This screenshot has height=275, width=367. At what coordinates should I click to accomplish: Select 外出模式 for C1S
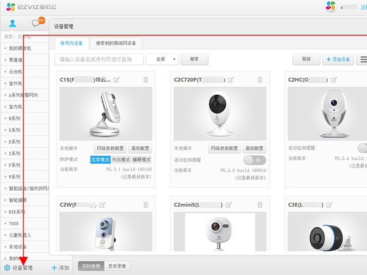tap(120, 159)
